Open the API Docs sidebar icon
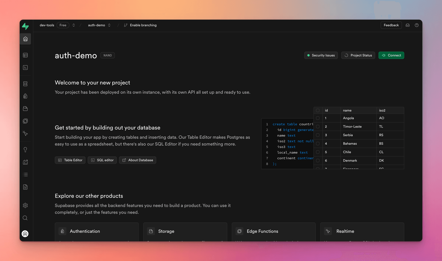This screenshot has width=442, height=261. [x=25, y=187]
